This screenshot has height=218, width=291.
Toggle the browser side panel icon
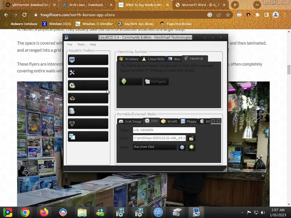(267, 15)
